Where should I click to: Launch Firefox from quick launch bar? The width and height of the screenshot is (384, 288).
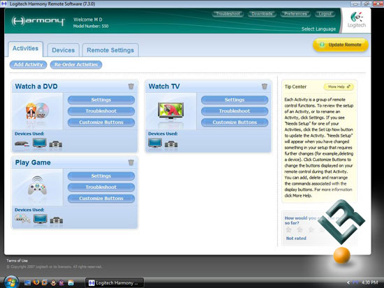tap(36, 282)
